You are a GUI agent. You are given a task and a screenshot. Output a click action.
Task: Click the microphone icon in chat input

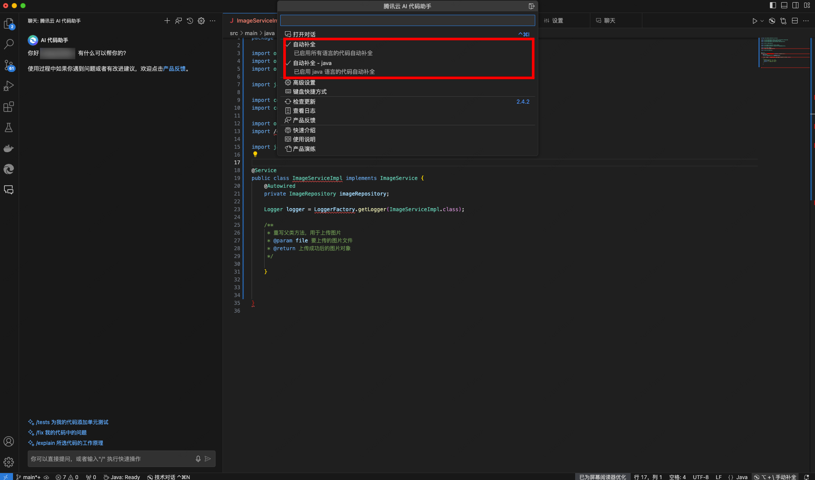point(198,459)
